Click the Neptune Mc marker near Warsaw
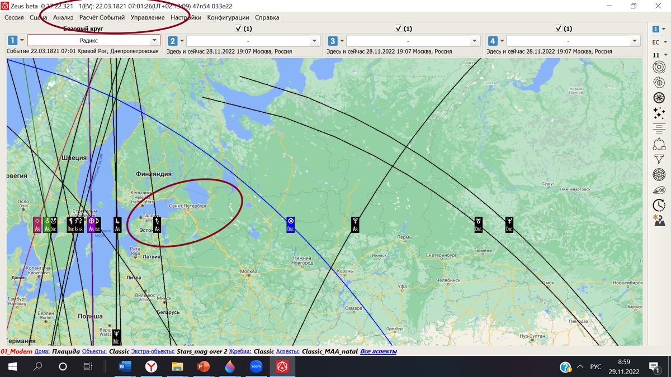Image resolution: width=671 pixels, height=377 pixels. pyautogui.click(x=116, y=337)
